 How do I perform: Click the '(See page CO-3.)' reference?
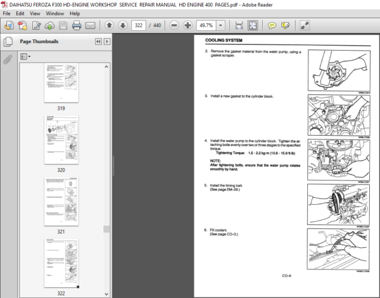(224, 234)
